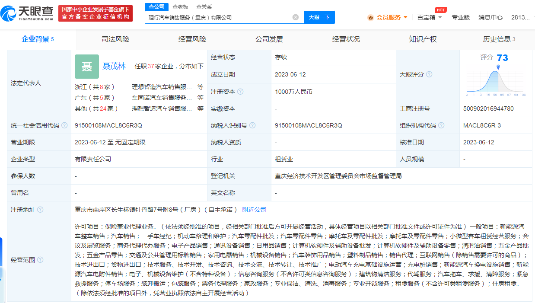Select the 存续 business status value
This screenshot has height=303, width=535.
click(x=281, y=57)
